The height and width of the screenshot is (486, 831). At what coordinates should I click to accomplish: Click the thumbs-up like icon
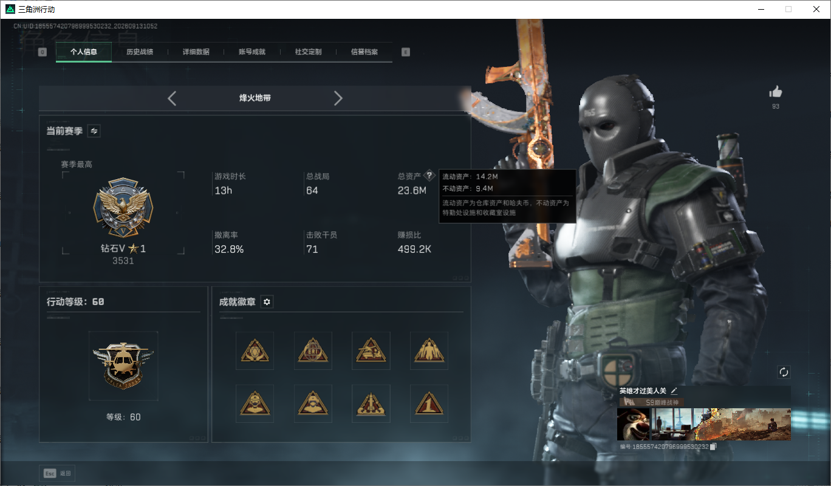click(x=776, y=92)
